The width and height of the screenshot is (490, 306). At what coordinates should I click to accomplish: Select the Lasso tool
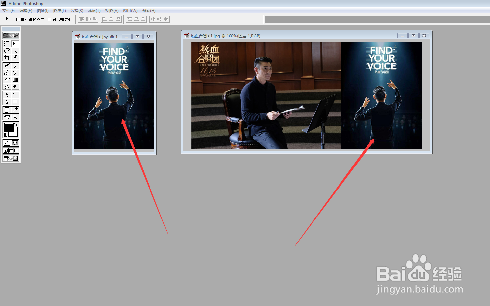click(7, 51)
